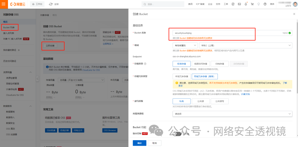Open 资源包管理 in sidebar
The width and height of the screenshot is (298, 147).
coord(11,78)
